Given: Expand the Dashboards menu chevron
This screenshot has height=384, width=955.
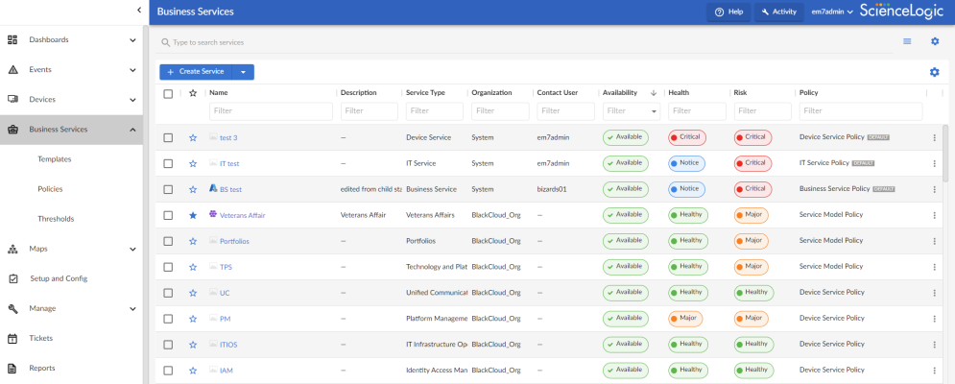Looking at the screenshot, I should [132, 40].
